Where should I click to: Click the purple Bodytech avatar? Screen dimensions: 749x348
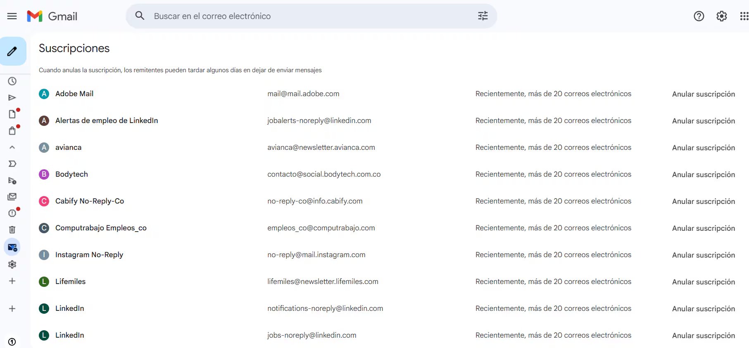[44, 174]
